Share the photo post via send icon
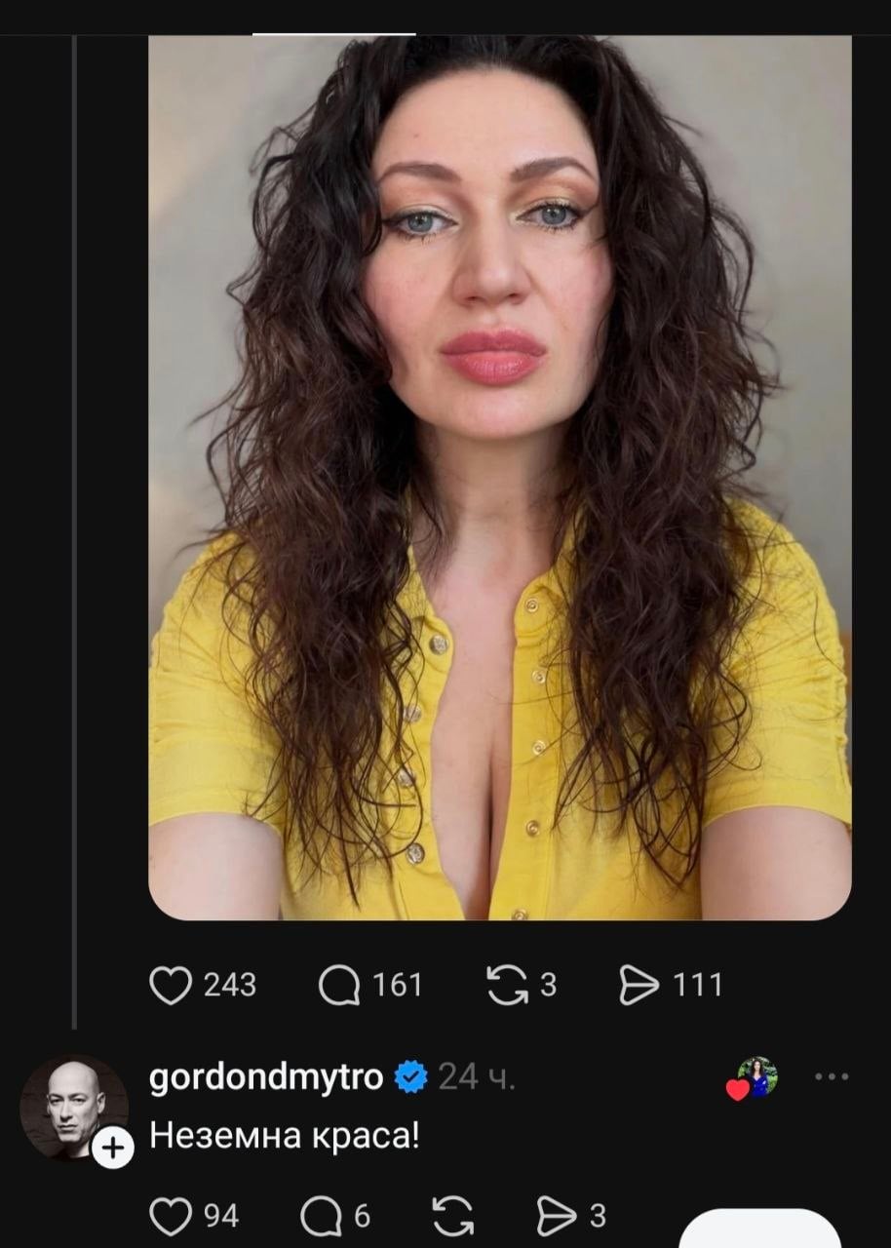Viewport: 891px width, 1248px height. tap(639, 985)
